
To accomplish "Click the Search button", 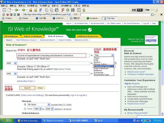I will coord(27,88).
